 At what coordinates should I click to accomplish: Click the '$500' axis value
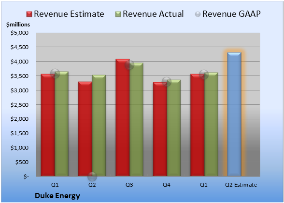click(x=22, y=162)
